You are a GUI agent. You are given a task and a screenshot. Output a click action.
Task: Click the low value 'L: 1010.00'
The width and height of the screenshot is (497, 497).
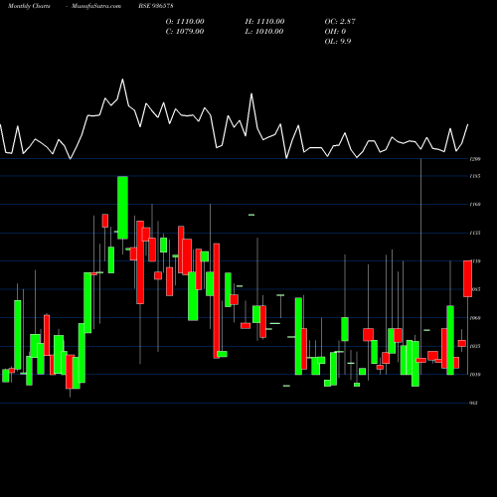264,32
